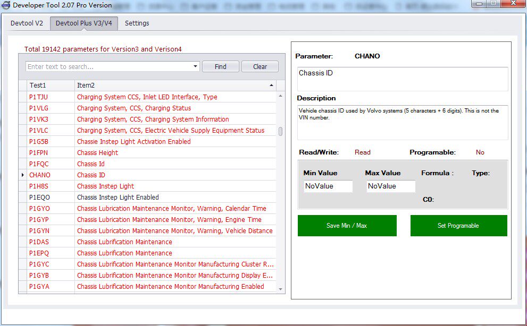
Task: Select the P1GYB row code
Action: point(39,276)
